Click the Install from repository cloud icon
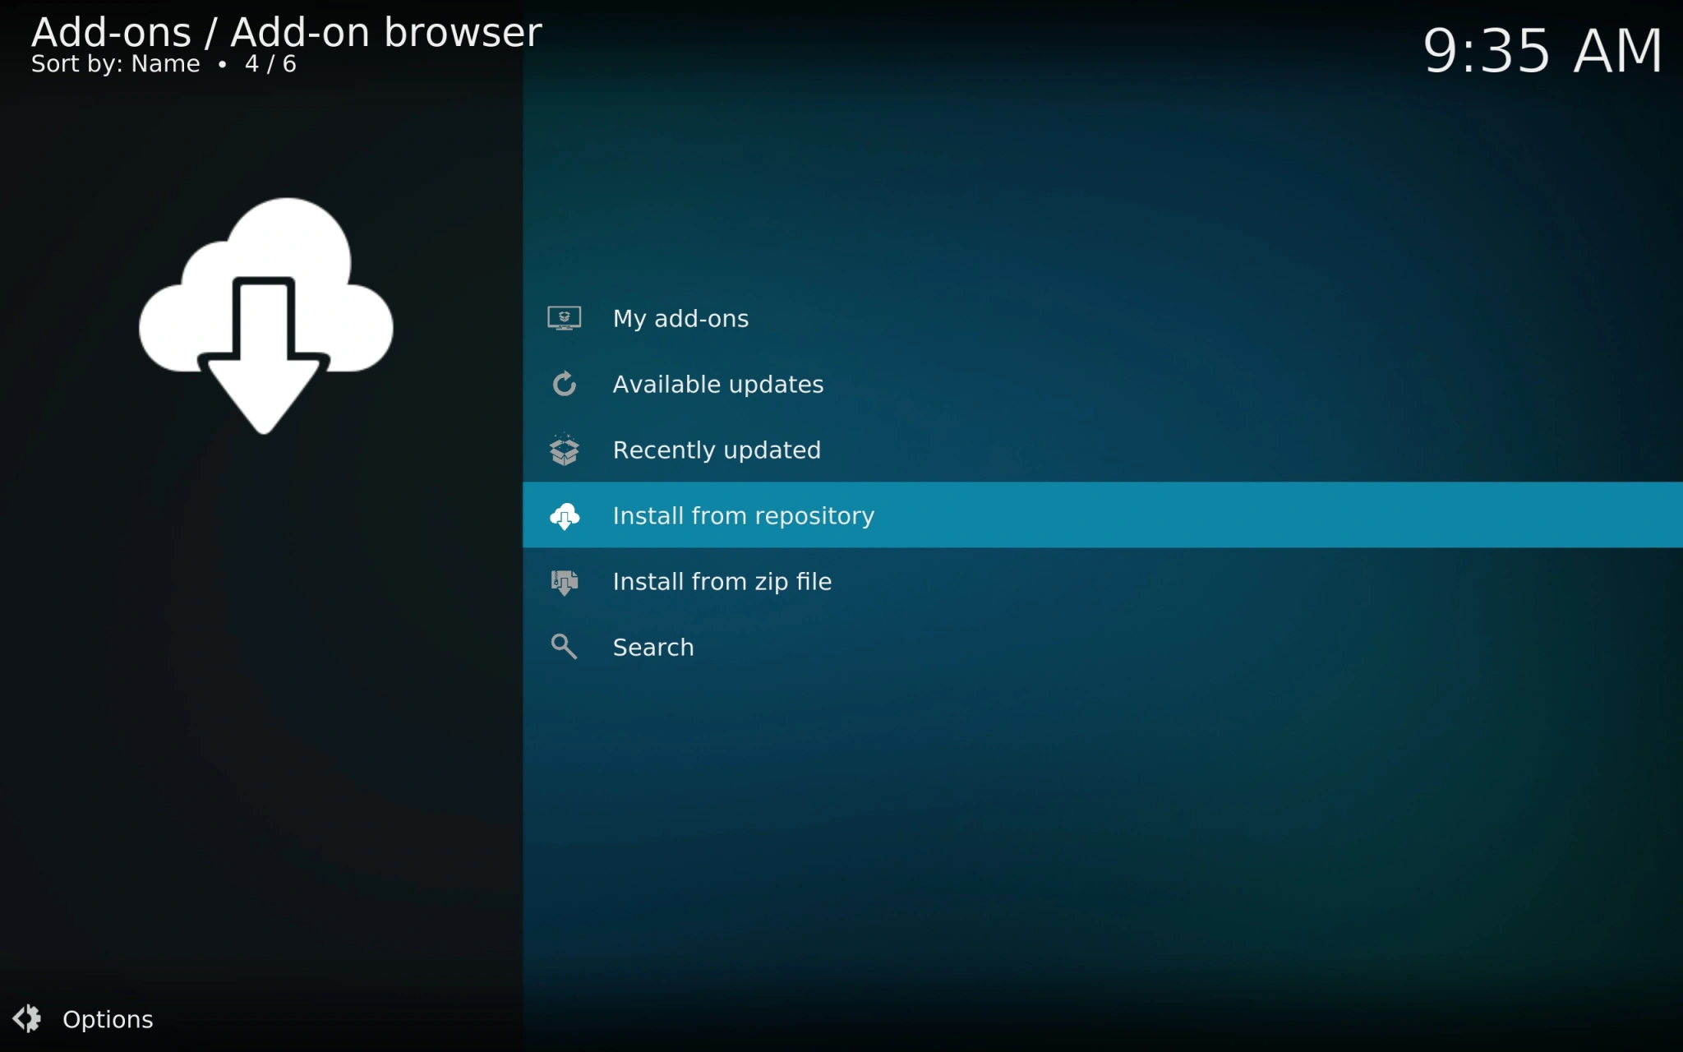Viewport: 1683px width, 1052px height. coord(564,516)
